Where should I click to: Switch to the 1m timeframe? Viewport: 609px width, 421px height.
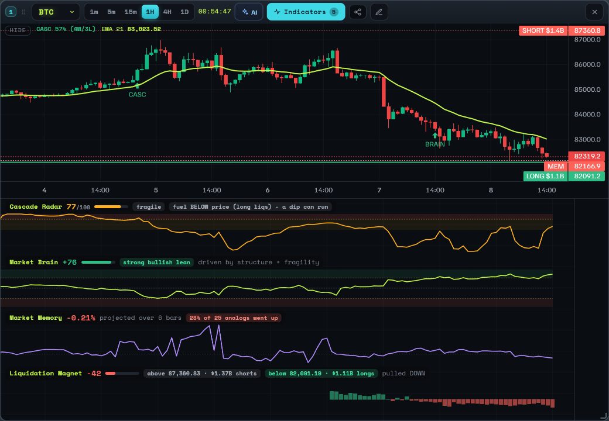94,12
